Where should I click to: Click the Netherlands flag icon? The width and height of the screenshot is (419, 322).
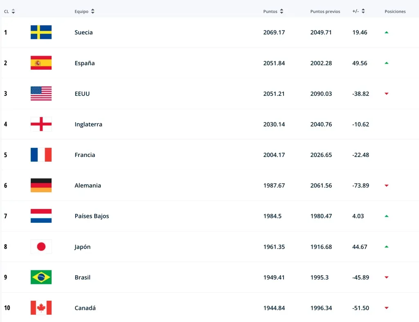click(x=41, y=216)
